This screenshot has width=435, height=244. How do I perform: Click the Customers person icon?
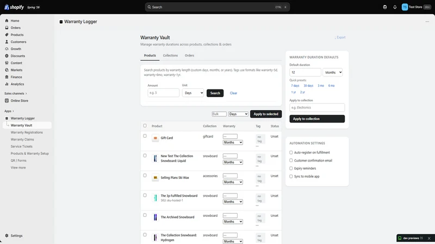click(x=7, y=42)
